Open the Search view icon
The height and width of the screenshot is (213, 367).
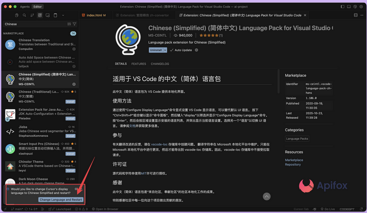[x=24, y=15]
